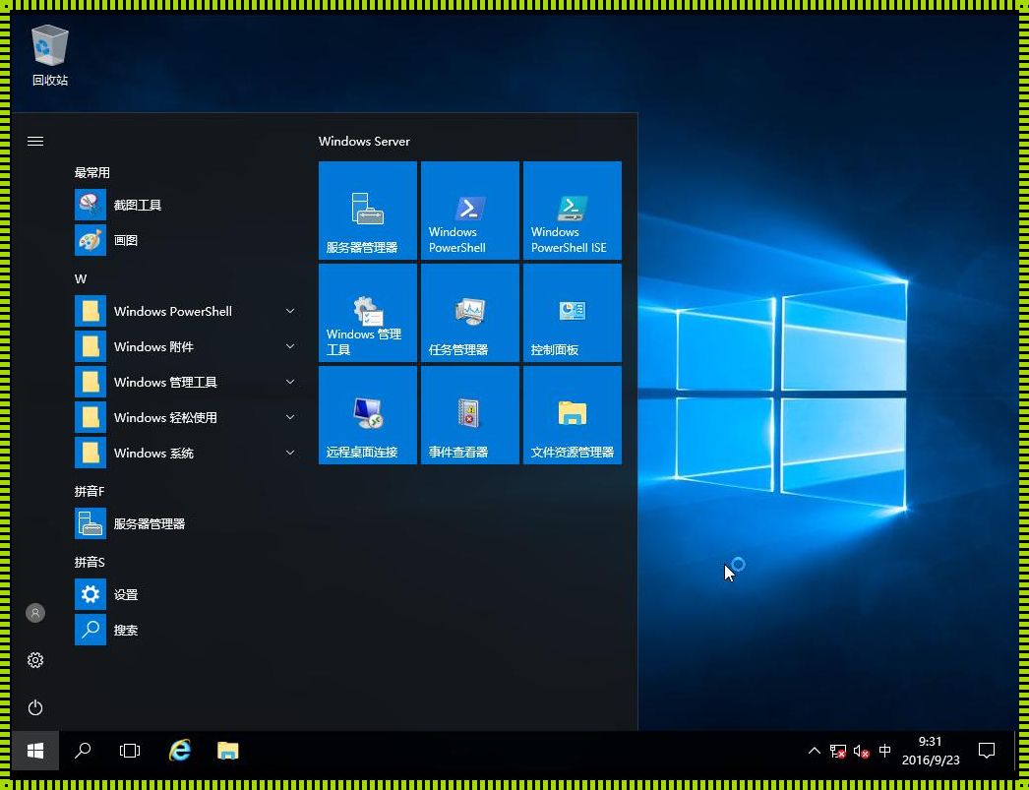Expand the Windows 附件 folder
This screenshot has height=790, width=1029.
(x=187, y=346)
